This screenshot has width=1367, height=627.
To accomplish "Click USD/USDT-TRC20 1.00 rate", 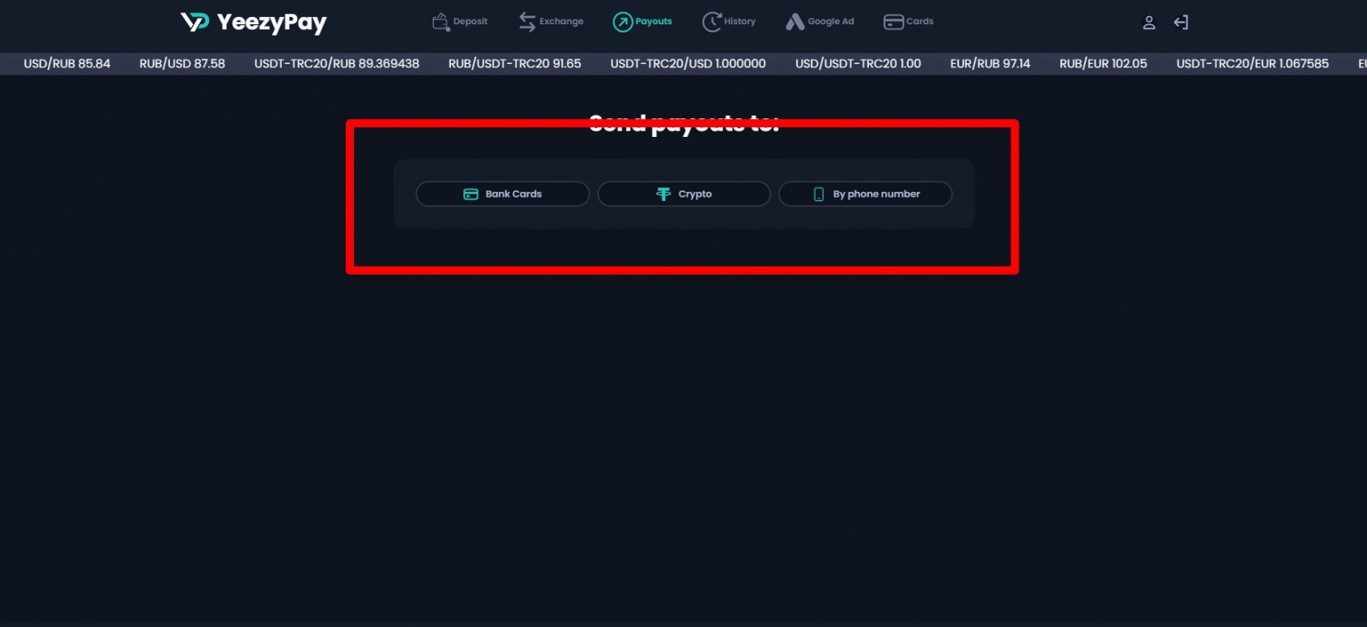I will point(858,63).
